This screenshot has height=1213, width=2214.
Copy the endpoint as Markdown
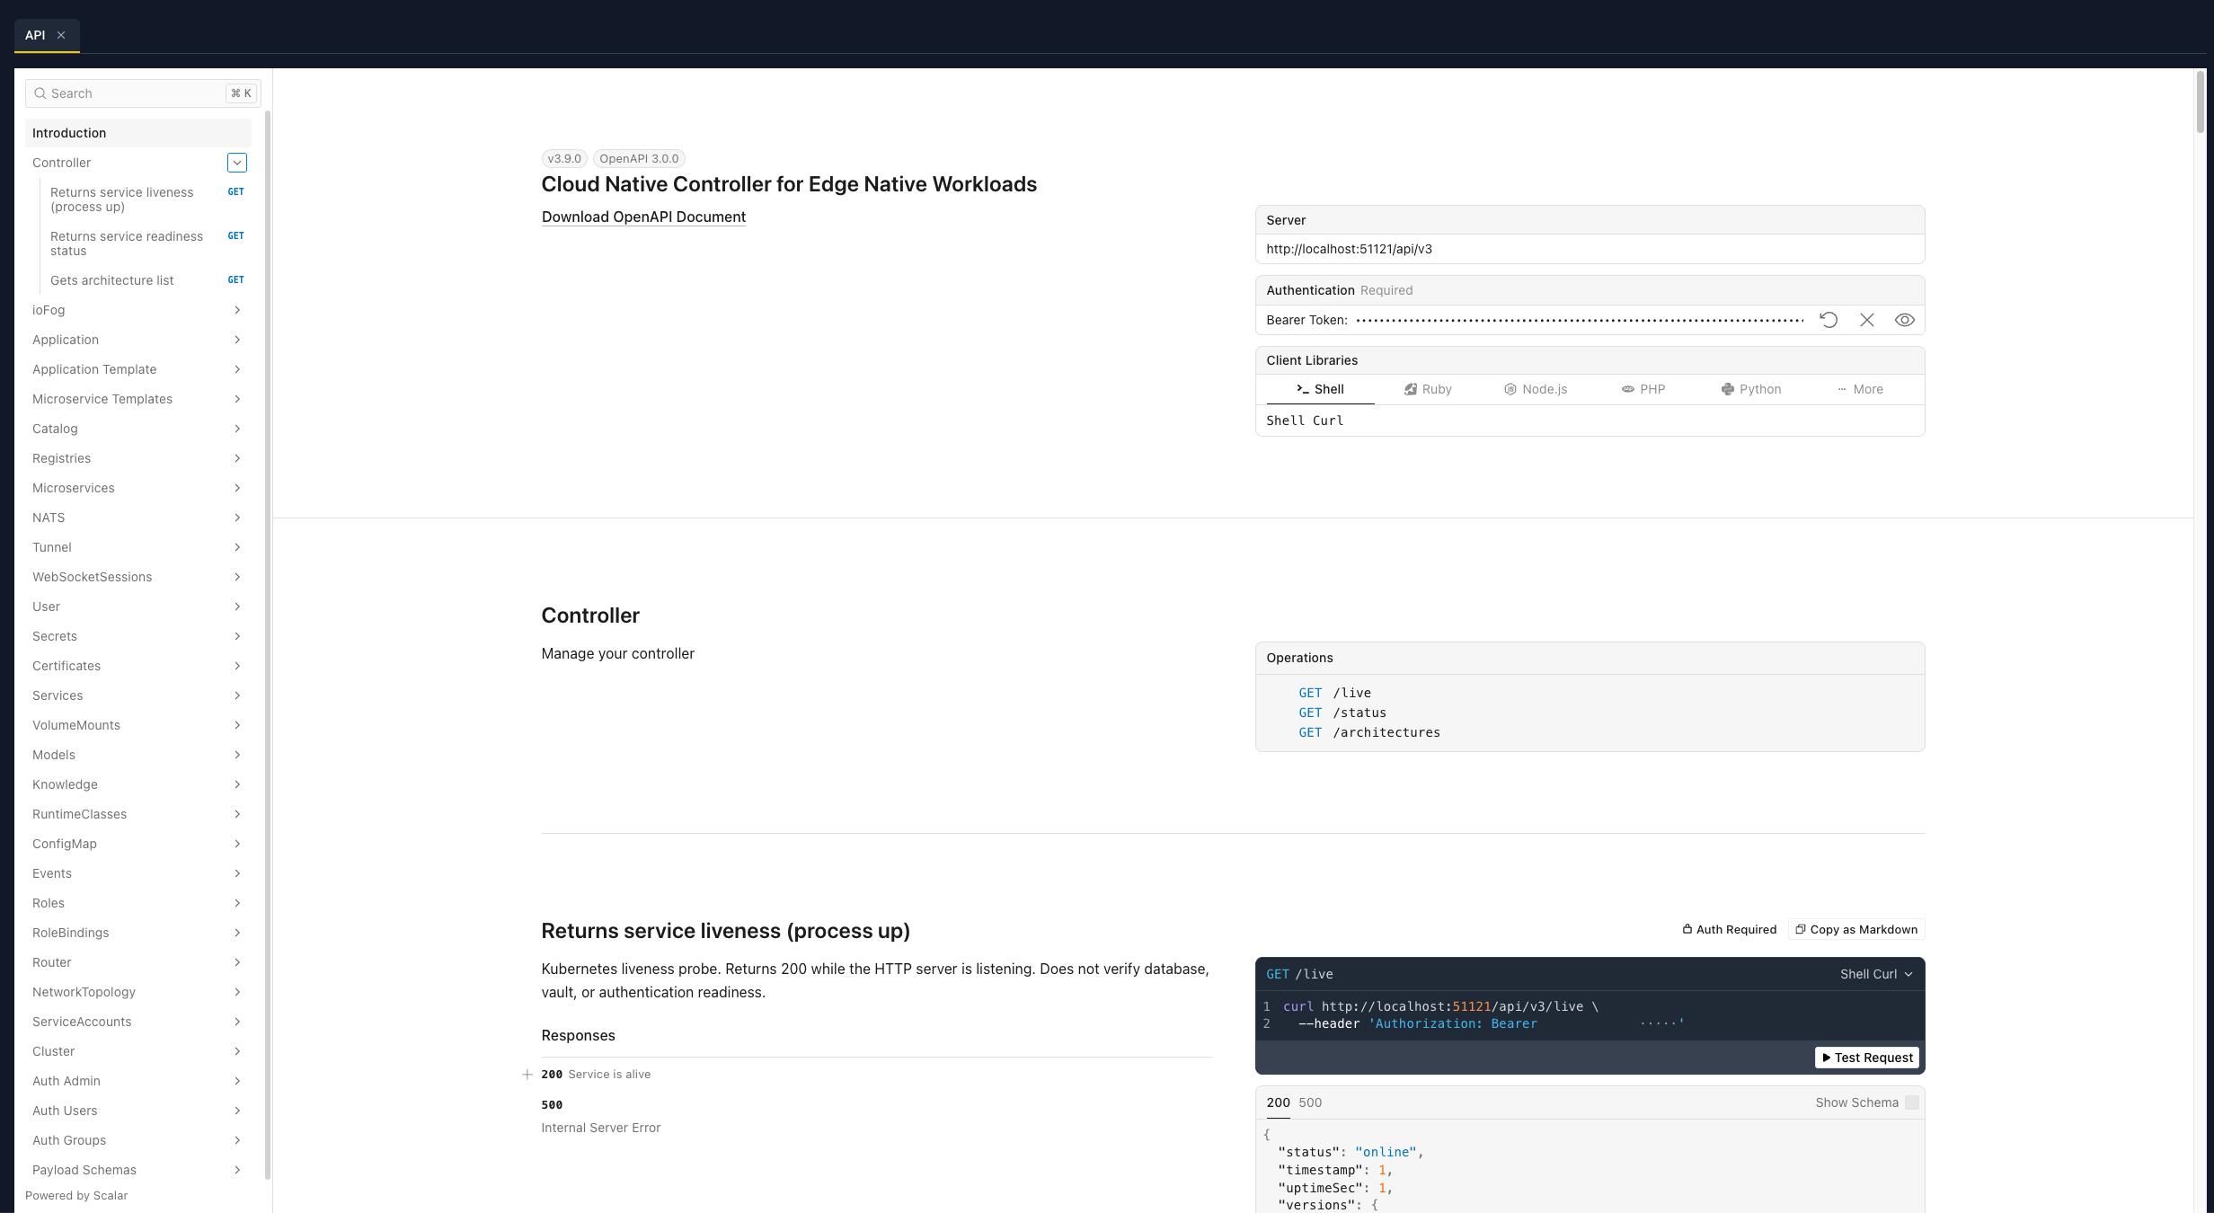pos(1856,929)
